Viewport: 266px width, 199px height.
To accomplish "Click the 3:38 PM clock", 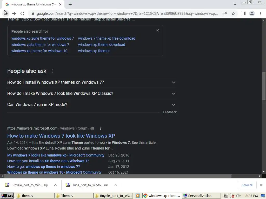I will (x=251, y=196).
